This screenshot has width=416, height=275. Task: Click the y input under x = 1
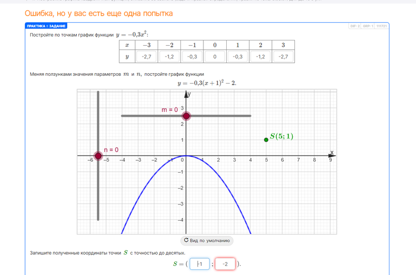pyautogui.click(x=238, y=57)
